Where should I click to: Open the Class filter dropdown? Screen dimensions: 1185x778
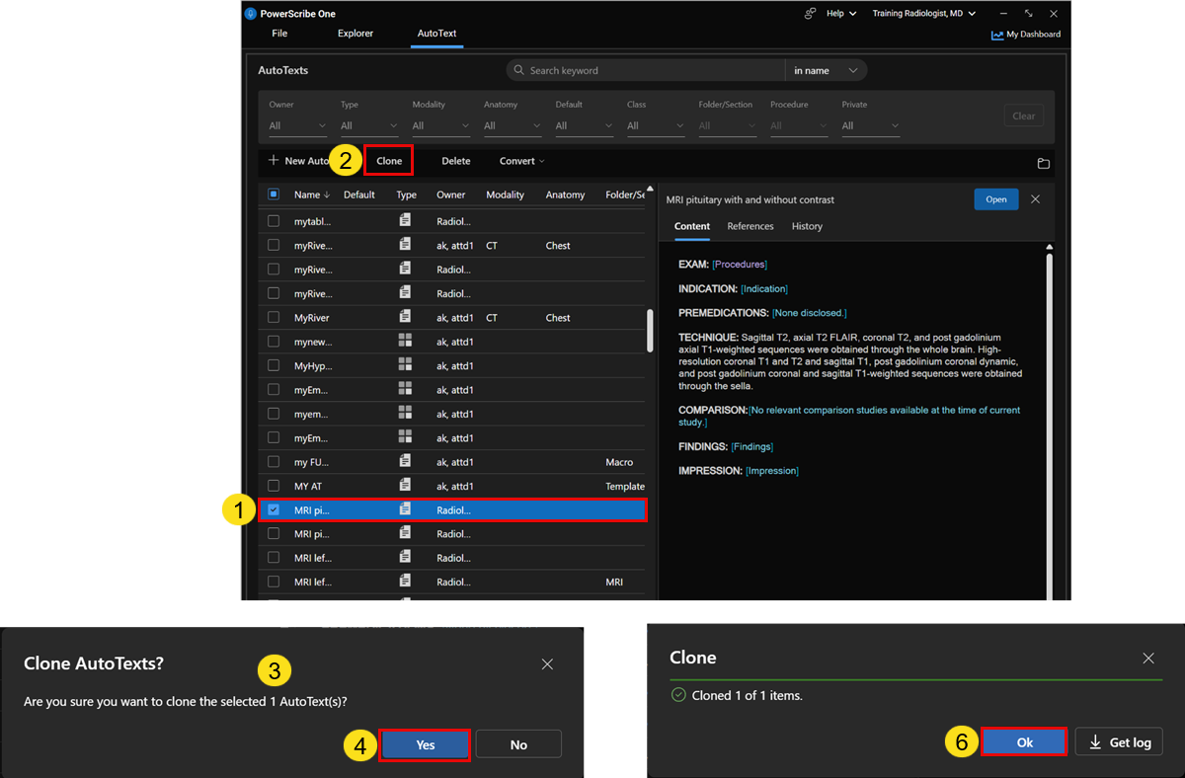pos(656,125)
